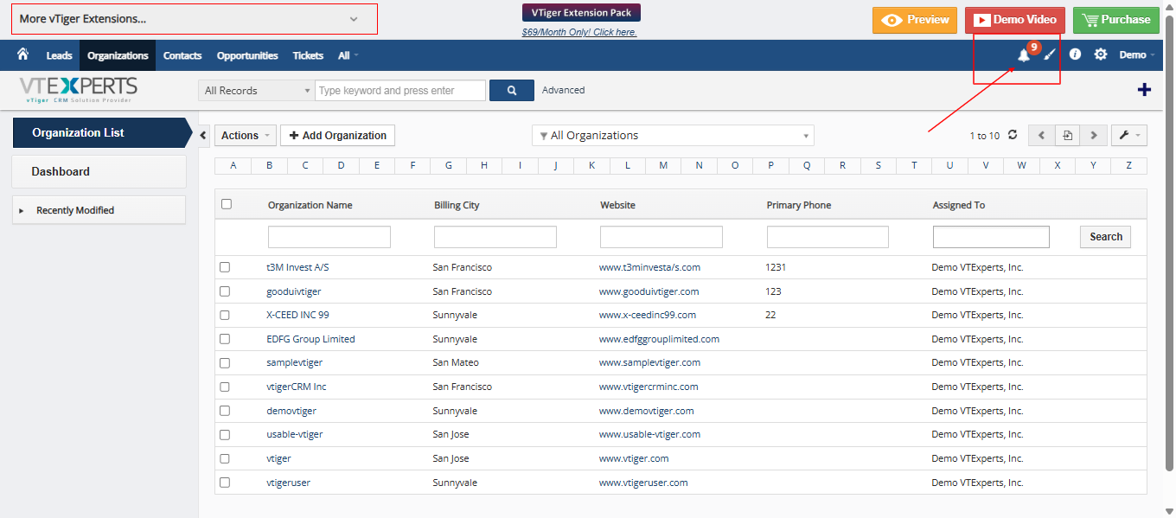The image size is (1176, 518).
Task: Collapse the left sidebar arrow
Action: click(x=204, y=135)
